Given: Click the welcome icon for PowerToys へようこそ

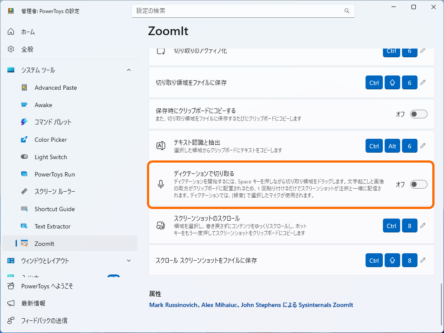Looking at the screenshot, I should click(x=11, y=286).
